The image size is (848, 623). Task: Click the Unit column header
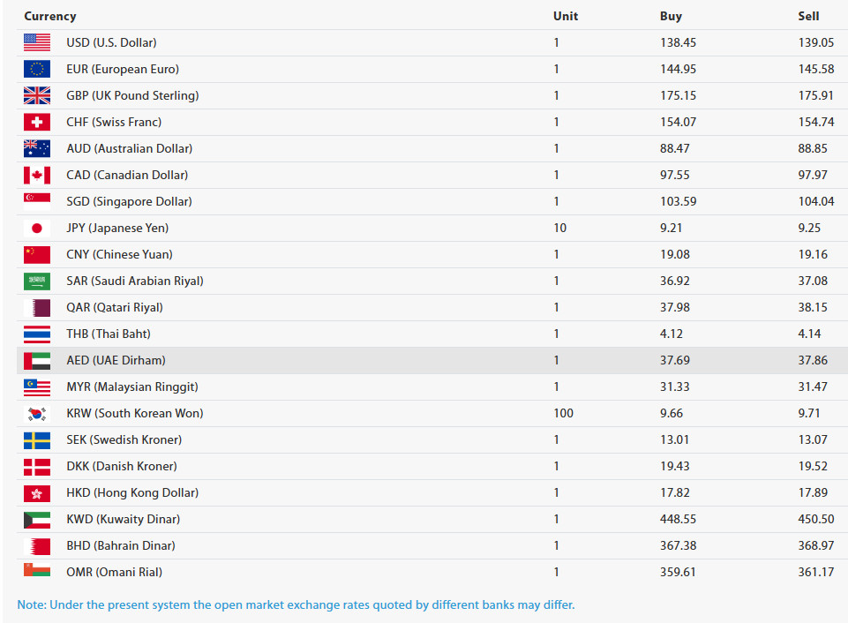tap(566, 16)
